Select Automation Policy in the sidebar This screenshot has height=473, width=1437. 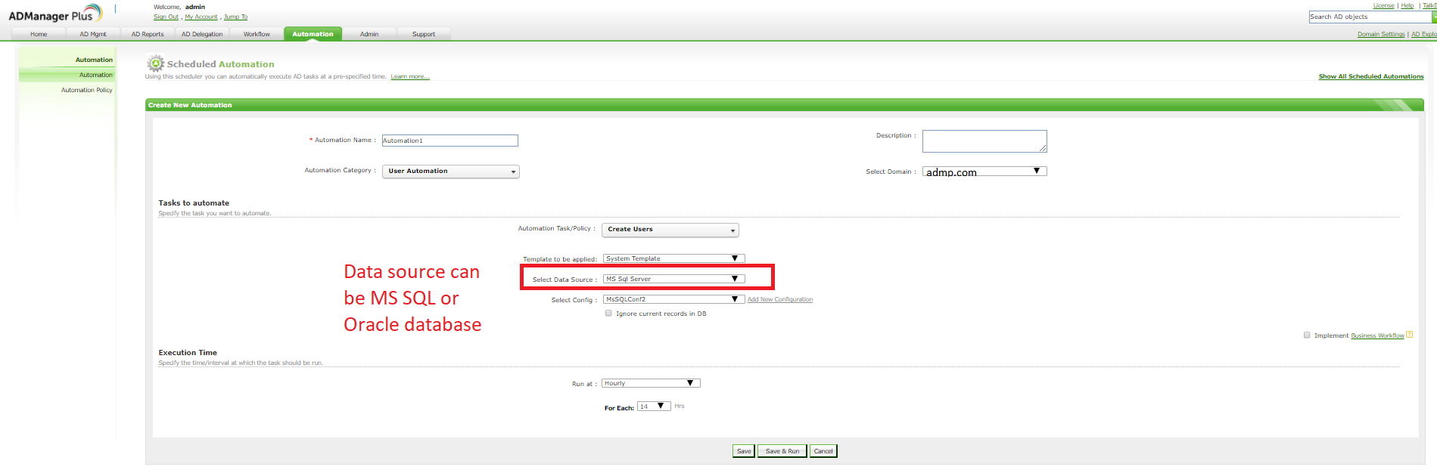pyautogui.click(x=87, y=90)
